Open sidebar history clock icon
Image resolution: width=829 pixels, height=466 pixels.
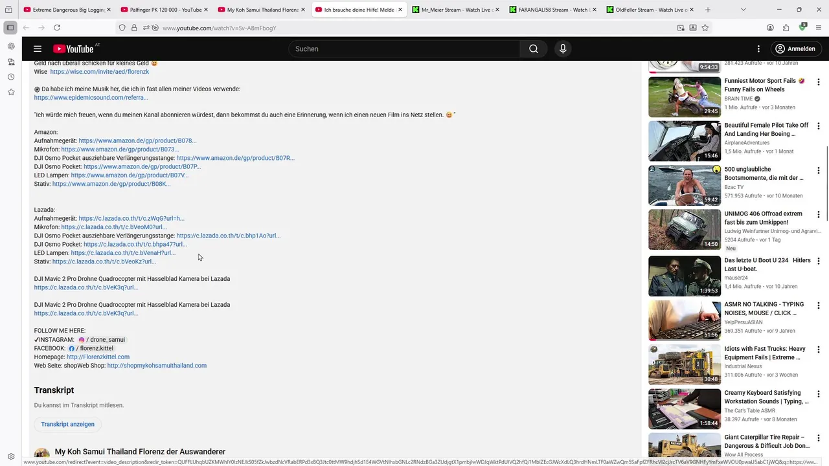point(11,77)
